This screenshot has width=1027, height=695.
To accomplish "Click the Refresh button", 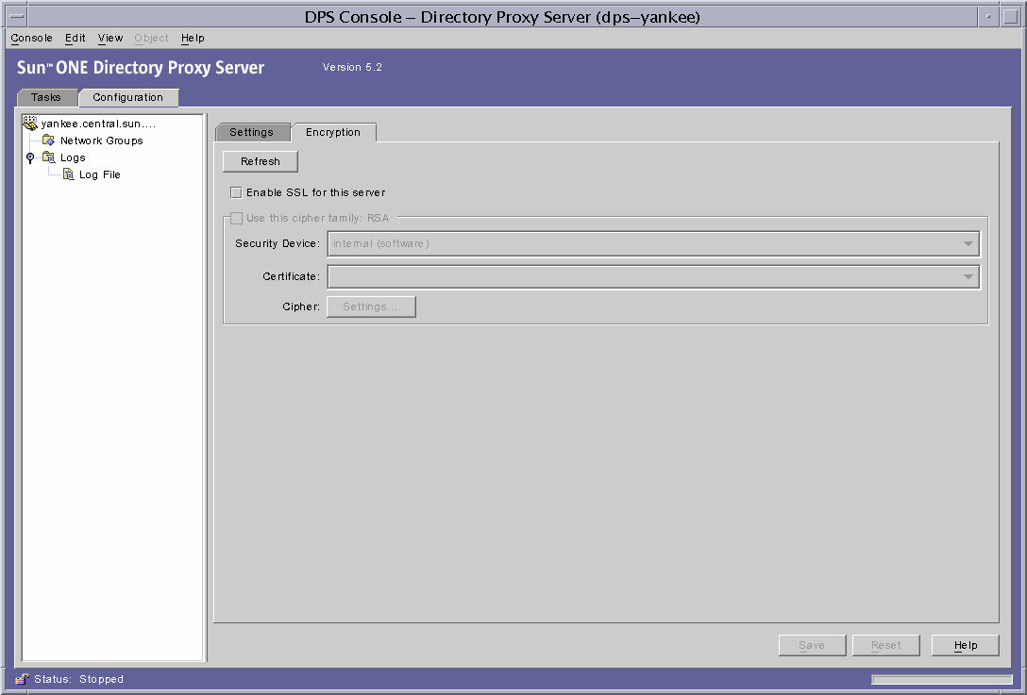I will click(260, 161).
